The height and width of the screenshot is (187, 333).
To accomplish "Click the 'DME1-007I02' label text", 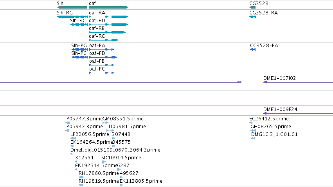I will (279, 78).
